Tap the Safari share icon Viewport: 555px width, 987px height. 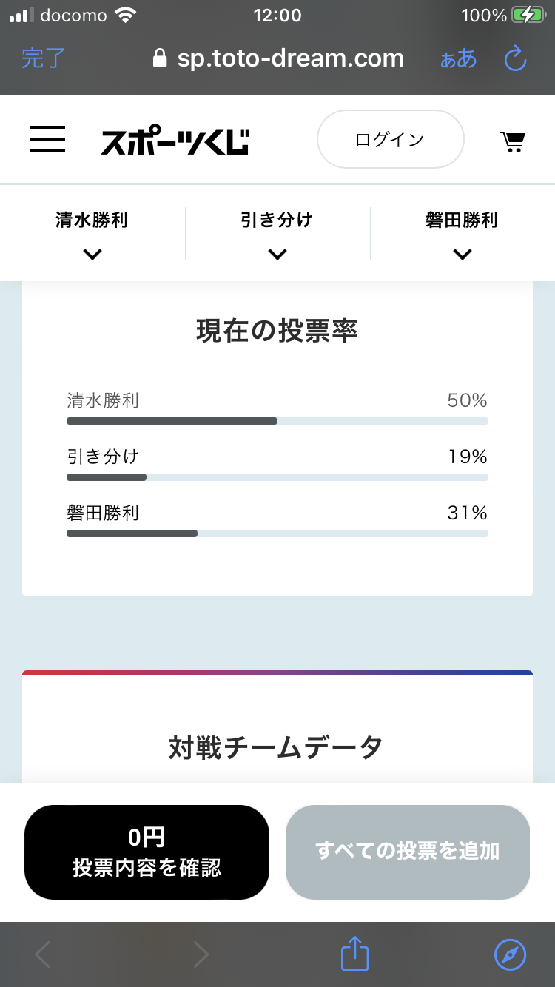click(354, 954)
